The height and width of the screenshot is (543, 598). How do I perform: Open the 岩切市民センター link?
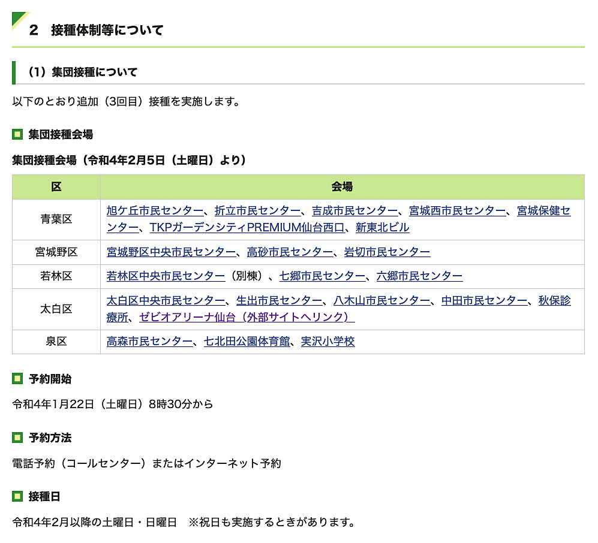[x=387, y=252]
